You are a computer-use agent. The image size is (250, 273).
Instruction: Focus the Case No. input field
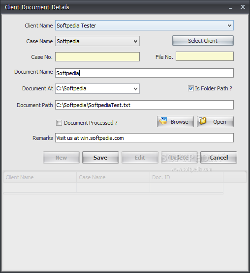tap(97, 57)
